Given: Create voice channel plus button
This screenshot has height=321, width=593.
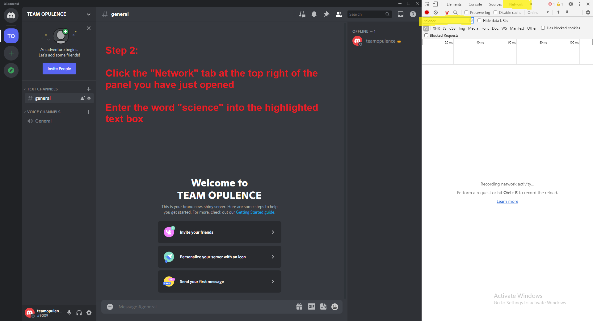Looking at the screenshot, I should tap(89, 112).
